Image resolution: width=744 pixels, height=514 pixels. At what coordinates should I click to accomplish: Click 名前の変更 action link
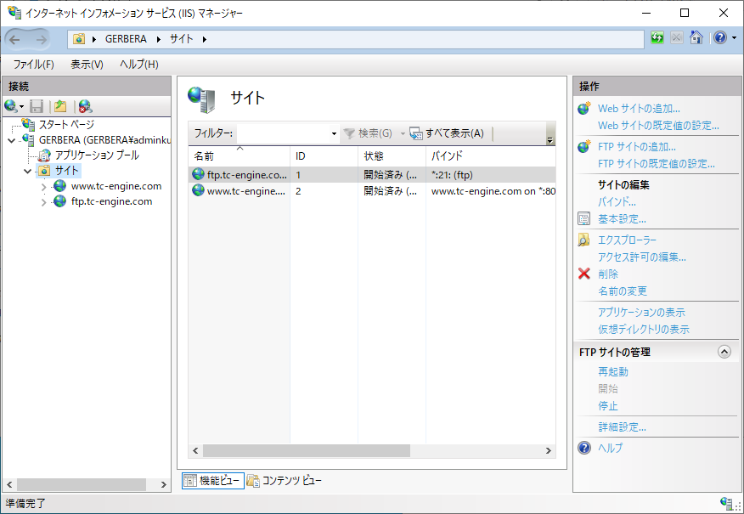[x=623, y=291]
